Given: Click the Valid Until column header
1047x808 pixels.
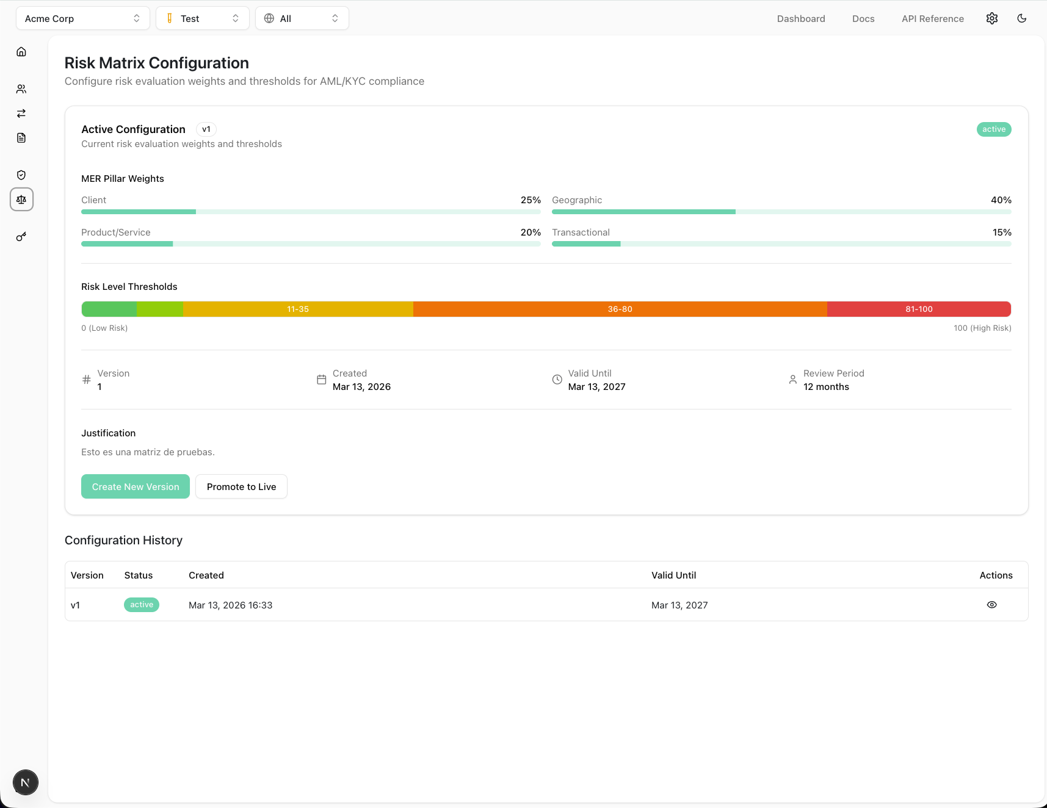Looking at the screenshot, I should click(x=674, y=575).
